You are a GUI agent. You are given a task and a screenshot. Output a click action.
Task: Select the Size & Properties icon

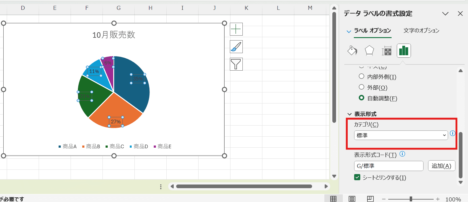click(x=387, y=51)
